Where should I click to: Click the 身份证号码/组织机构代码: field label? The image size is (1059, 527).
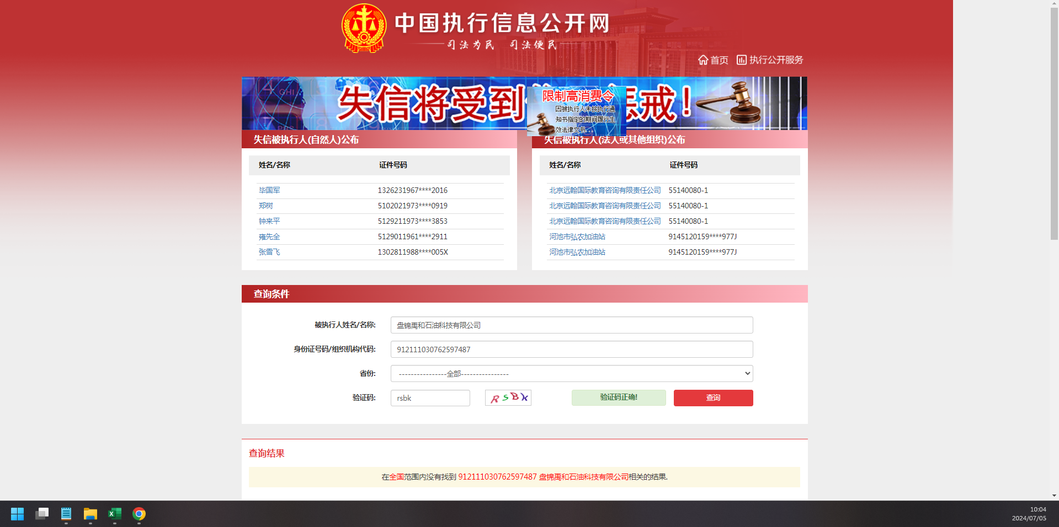point(334,349)
